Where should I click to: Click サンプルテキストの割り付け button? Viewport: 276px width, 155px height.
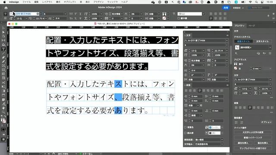click(253, 148)
